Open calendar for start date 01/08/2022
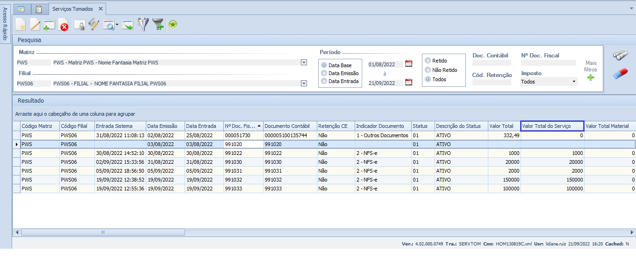 409,64
